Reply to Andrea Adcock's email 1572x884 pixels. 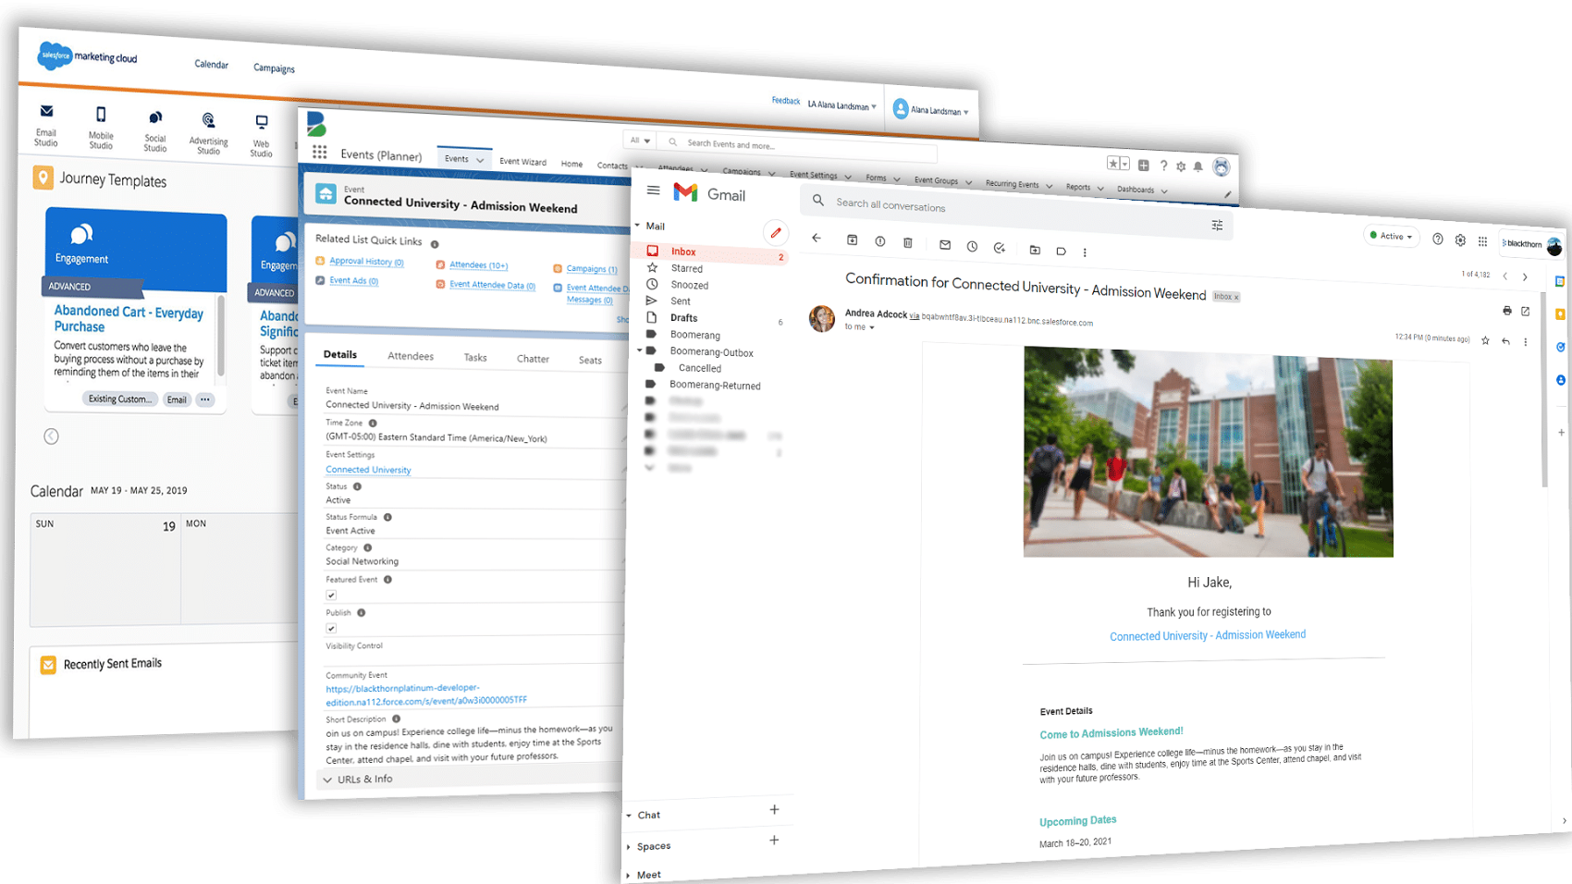(1506, 341)
